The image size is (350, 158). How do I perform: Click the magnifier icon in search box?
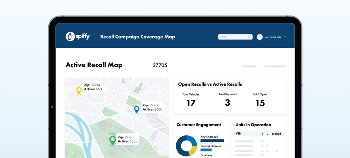tap(249, 37)
